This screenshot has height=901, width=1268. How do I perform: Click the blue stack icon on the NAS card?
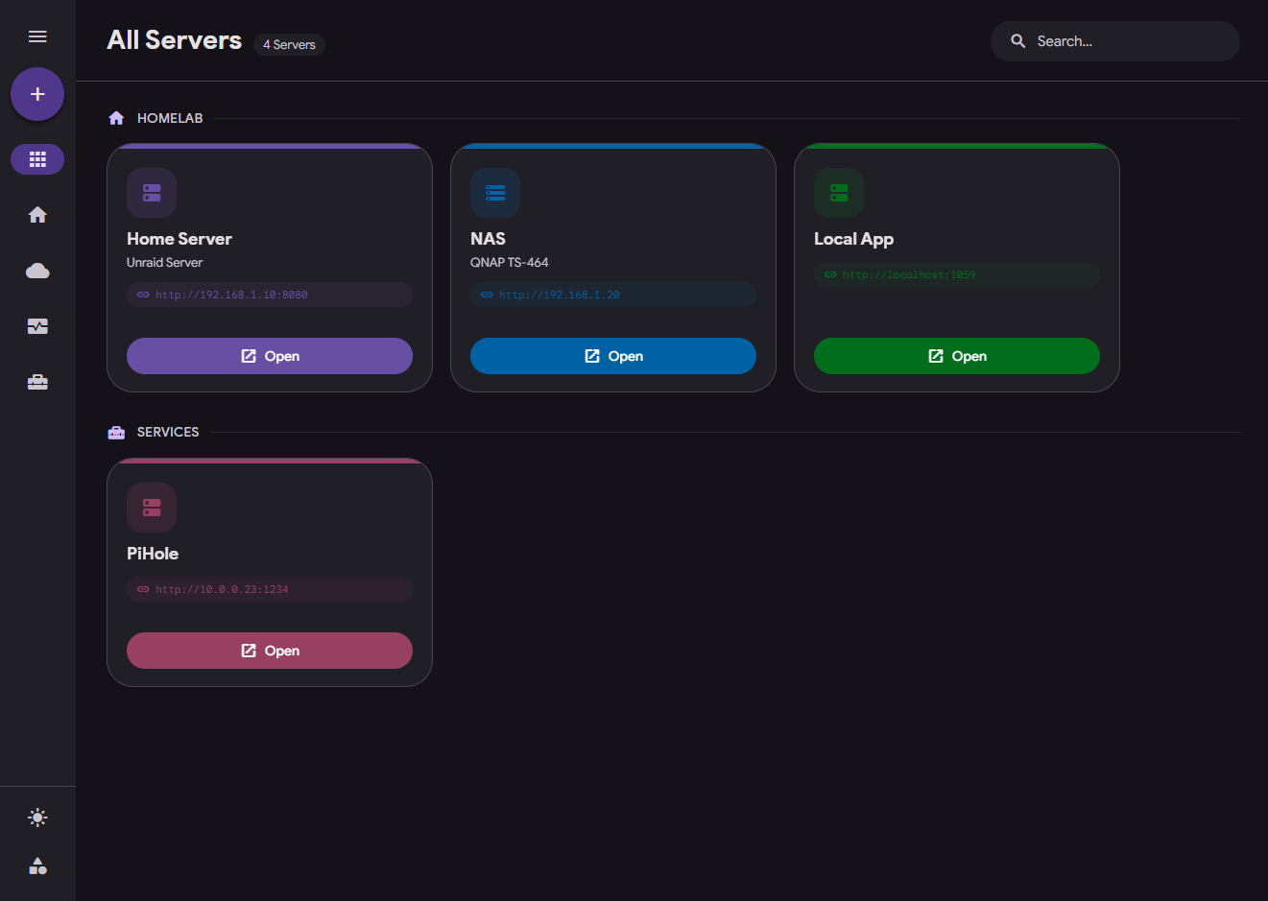[494, 192]
